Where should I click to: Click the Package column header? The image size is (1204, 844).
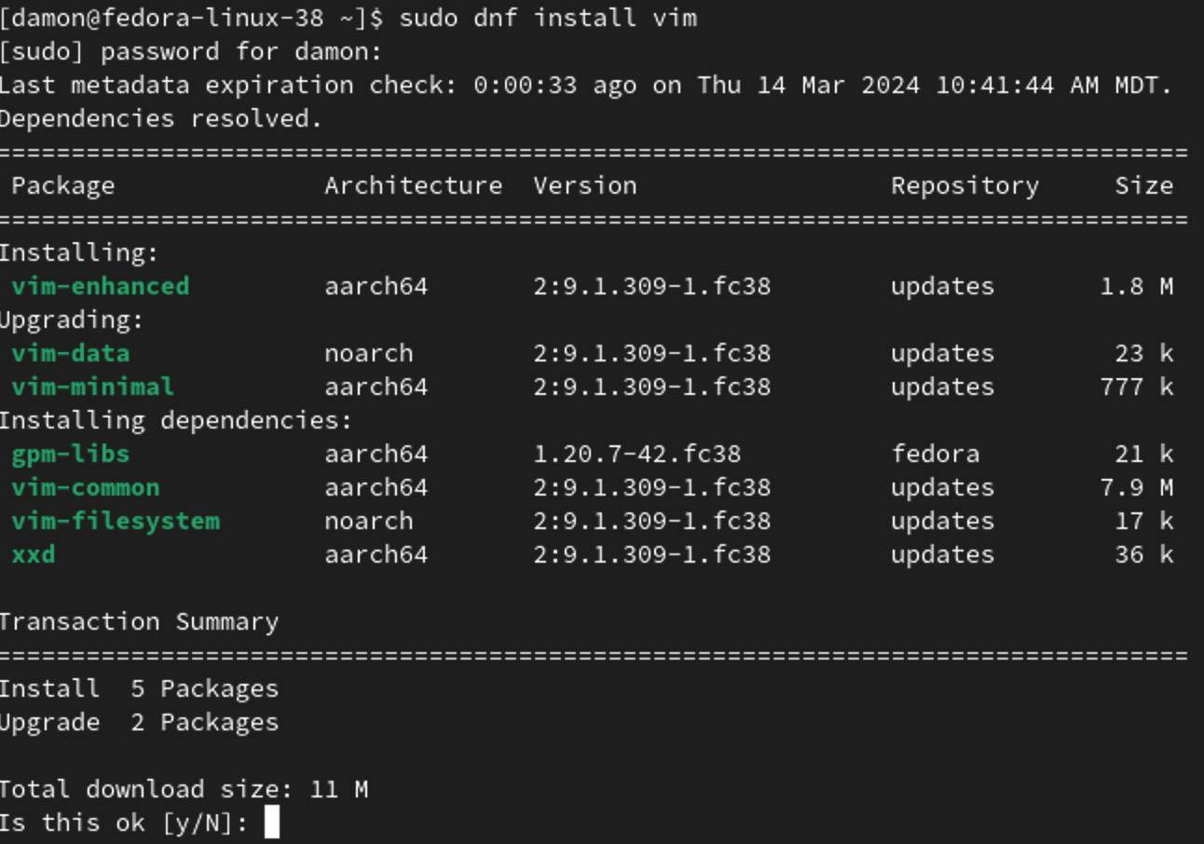pos(63,185)
